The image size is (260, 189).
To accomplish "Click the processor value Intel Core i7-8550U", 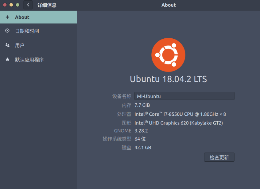I will [180, 114].
